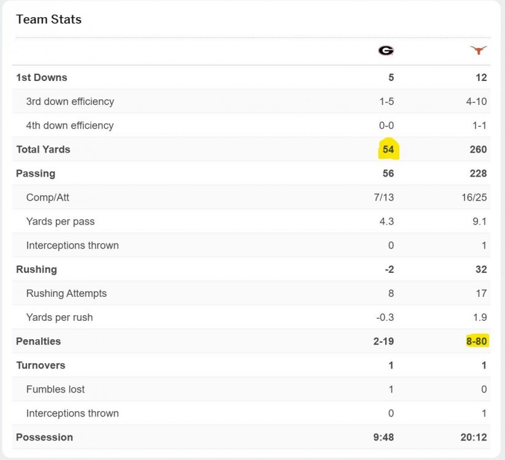Click the Fumbles lost label

tap(55, 389)
